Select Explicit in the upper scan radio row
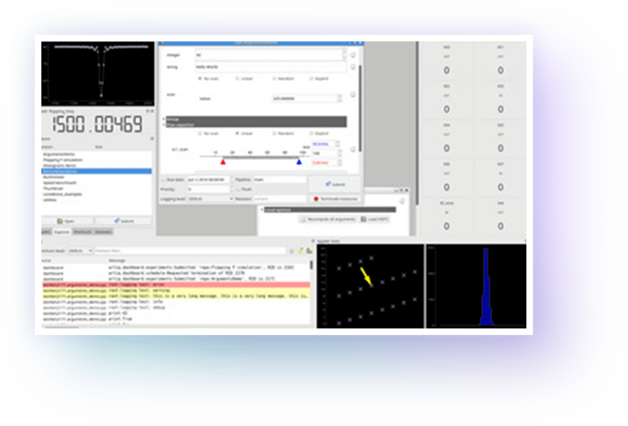628x426 pixels. pos(320,79)
